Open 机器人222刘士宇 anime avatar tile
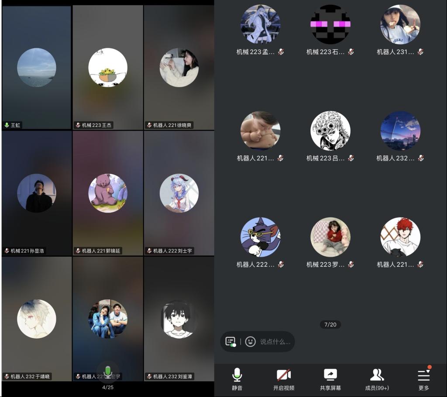Screen dimensions: 447x397 179,193
